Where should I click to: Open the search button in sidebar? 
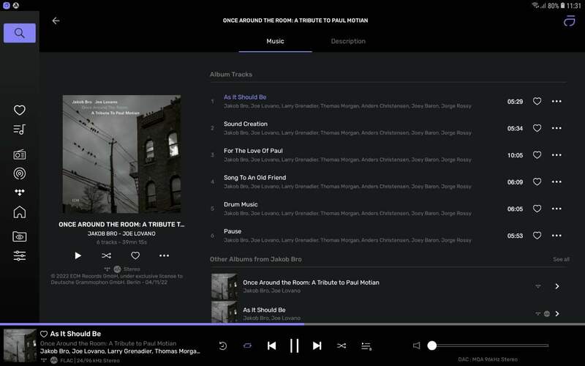[20, 33]
